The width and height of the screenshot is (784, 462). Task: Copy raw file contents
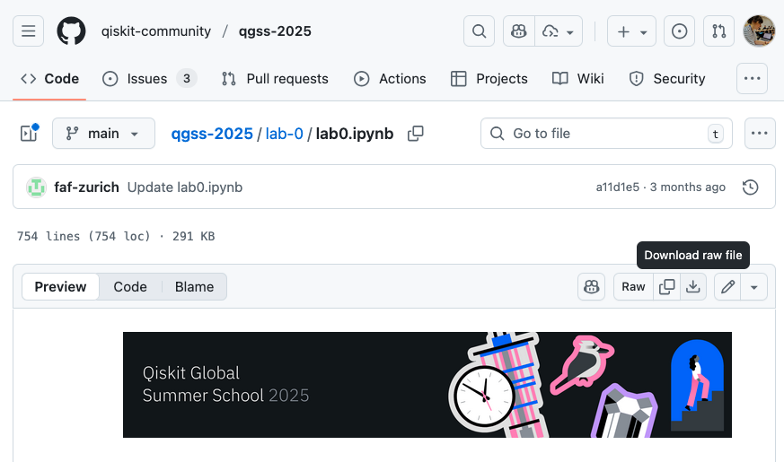coord(666,287)
